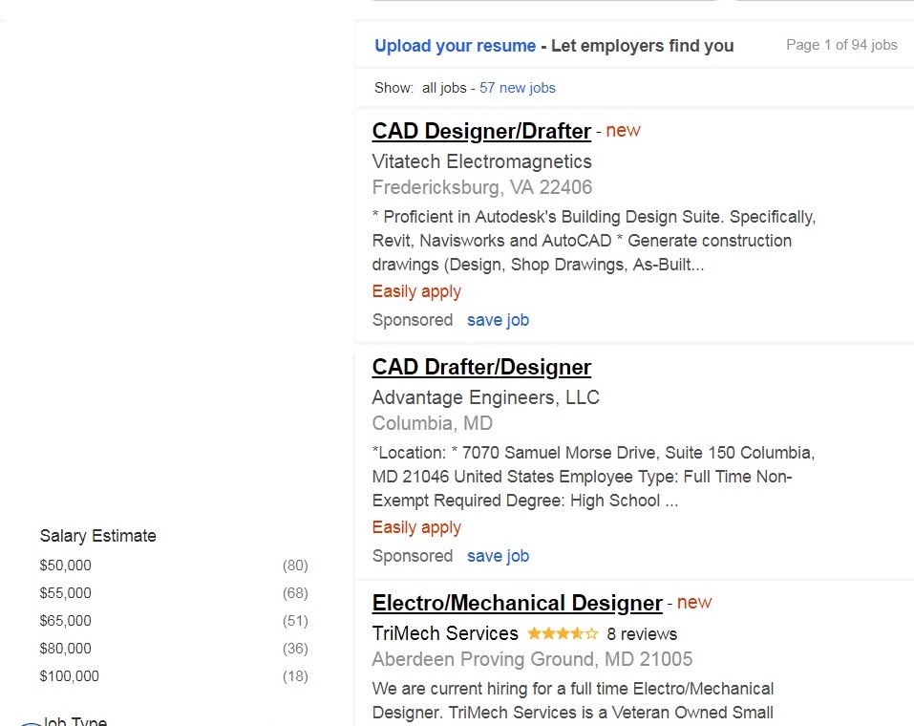This screenshot has width=914, height=726.
Task: Click Easily apply under CAD Designer/Drafter
Action: [416, 291]
